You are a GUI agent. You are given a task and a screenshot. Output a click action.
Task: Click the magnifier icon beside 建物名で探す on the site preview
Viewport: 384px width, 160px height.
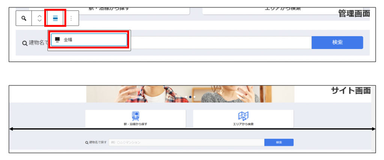87,142
